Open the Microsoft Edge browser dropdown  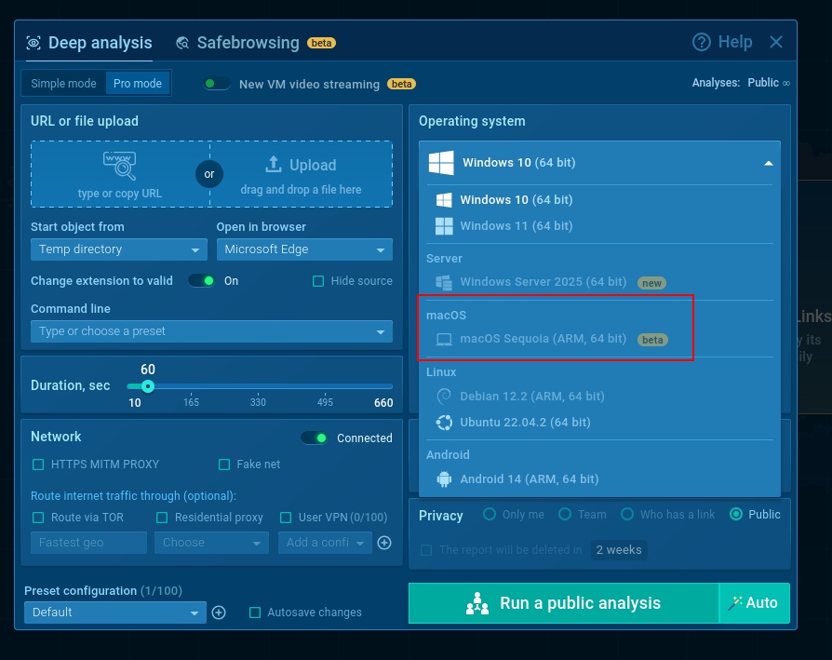coord(304,249)
